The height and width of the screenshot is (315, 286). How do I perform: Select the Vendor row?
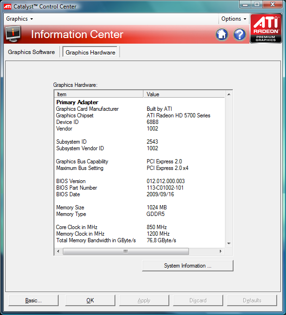coord(140,129)
